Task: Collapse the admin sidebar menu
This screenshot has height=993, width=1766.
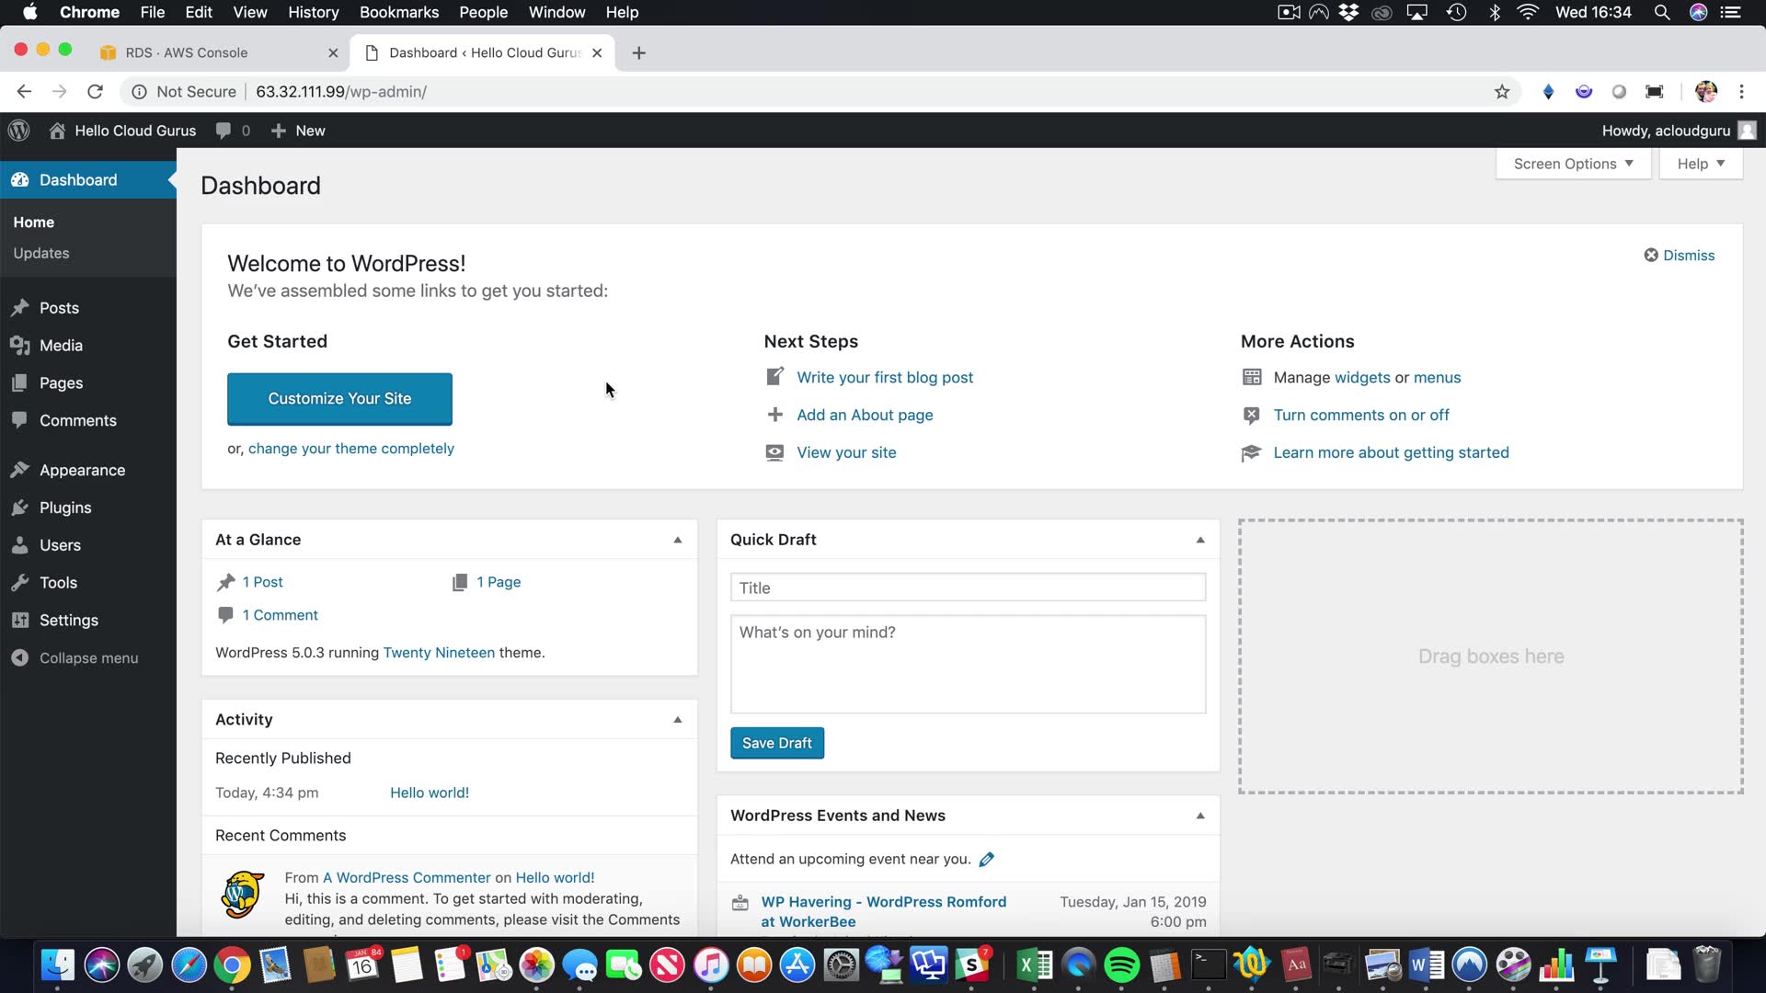Action: [x=88, y=658]
